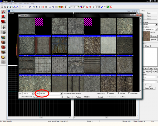Open the Help menu
Screen dimensions: 158x126
(32, 4)
